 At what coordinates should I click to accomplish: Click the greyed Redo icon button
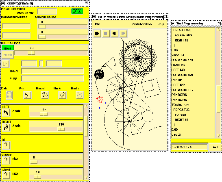80,95
